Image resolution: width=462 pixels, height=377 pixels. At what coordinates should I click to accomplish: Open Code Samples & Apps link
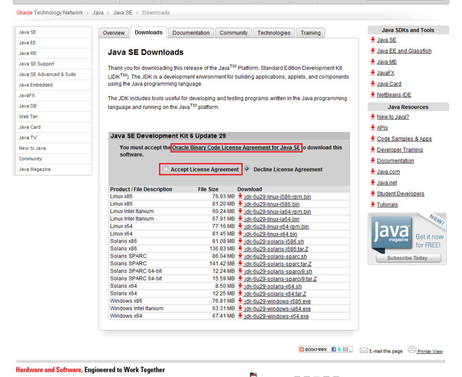pyautogui.click(x=404, y=139)
